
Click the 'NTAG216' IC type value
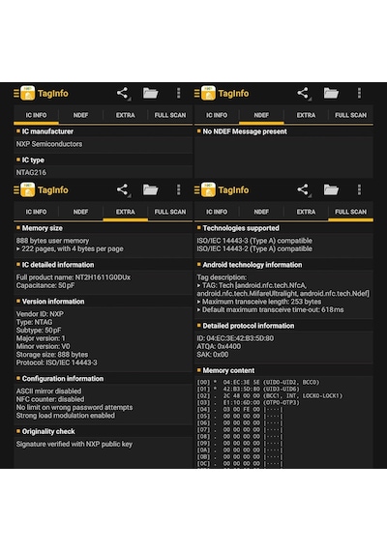click(31, 172)
